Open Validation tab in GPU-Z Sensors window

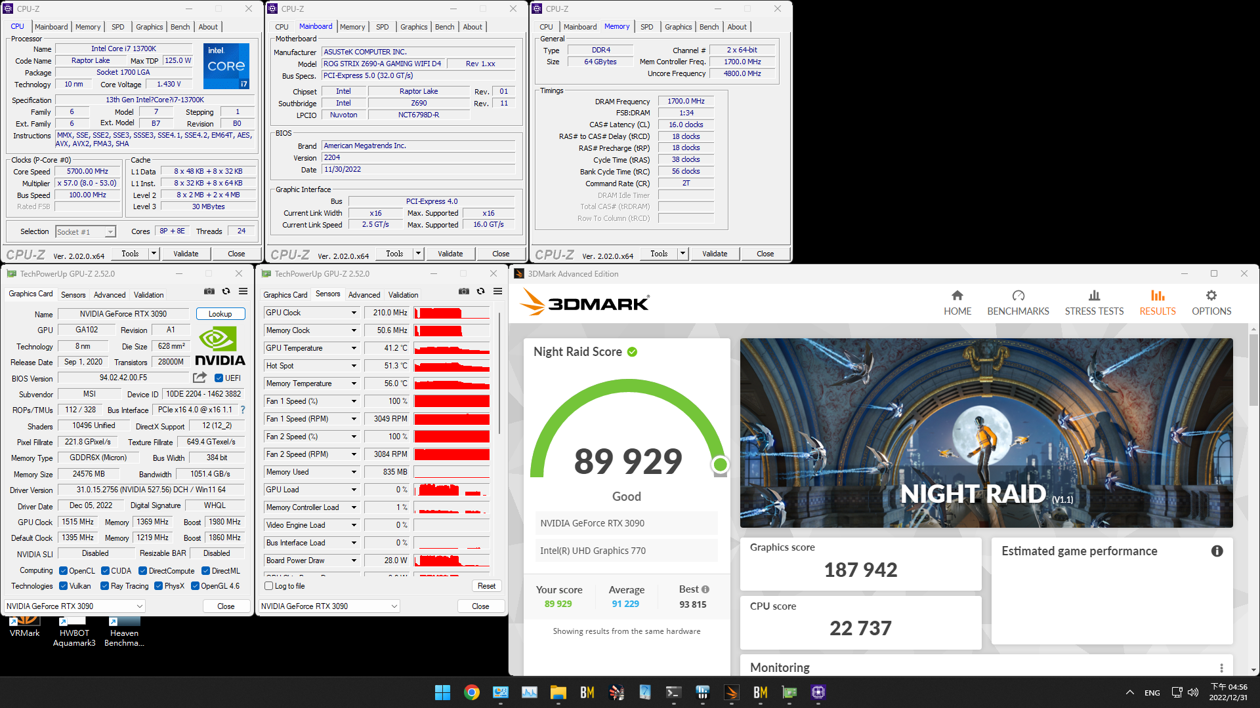[403, 295]
